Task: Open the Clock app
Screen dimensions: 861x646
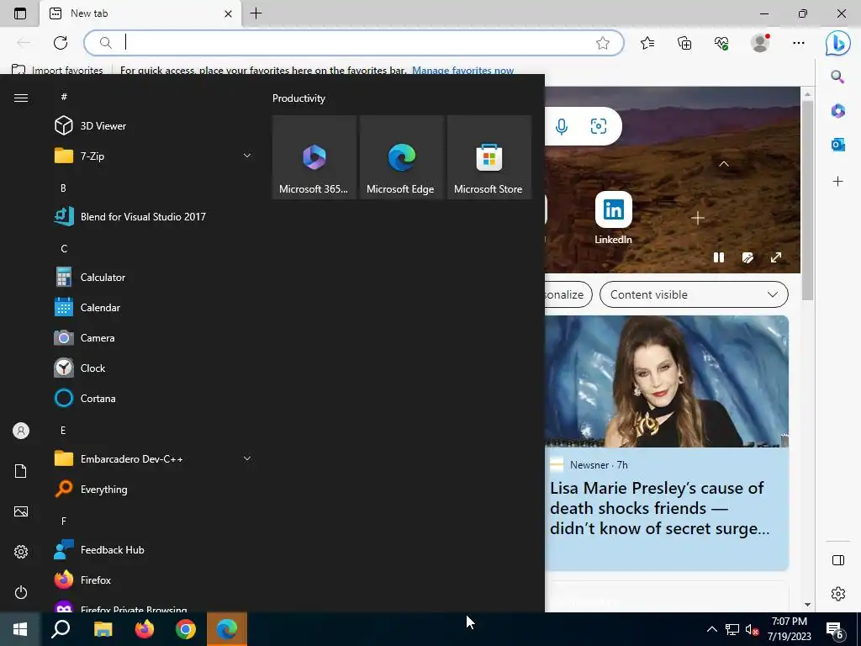Action: point(153,368)
